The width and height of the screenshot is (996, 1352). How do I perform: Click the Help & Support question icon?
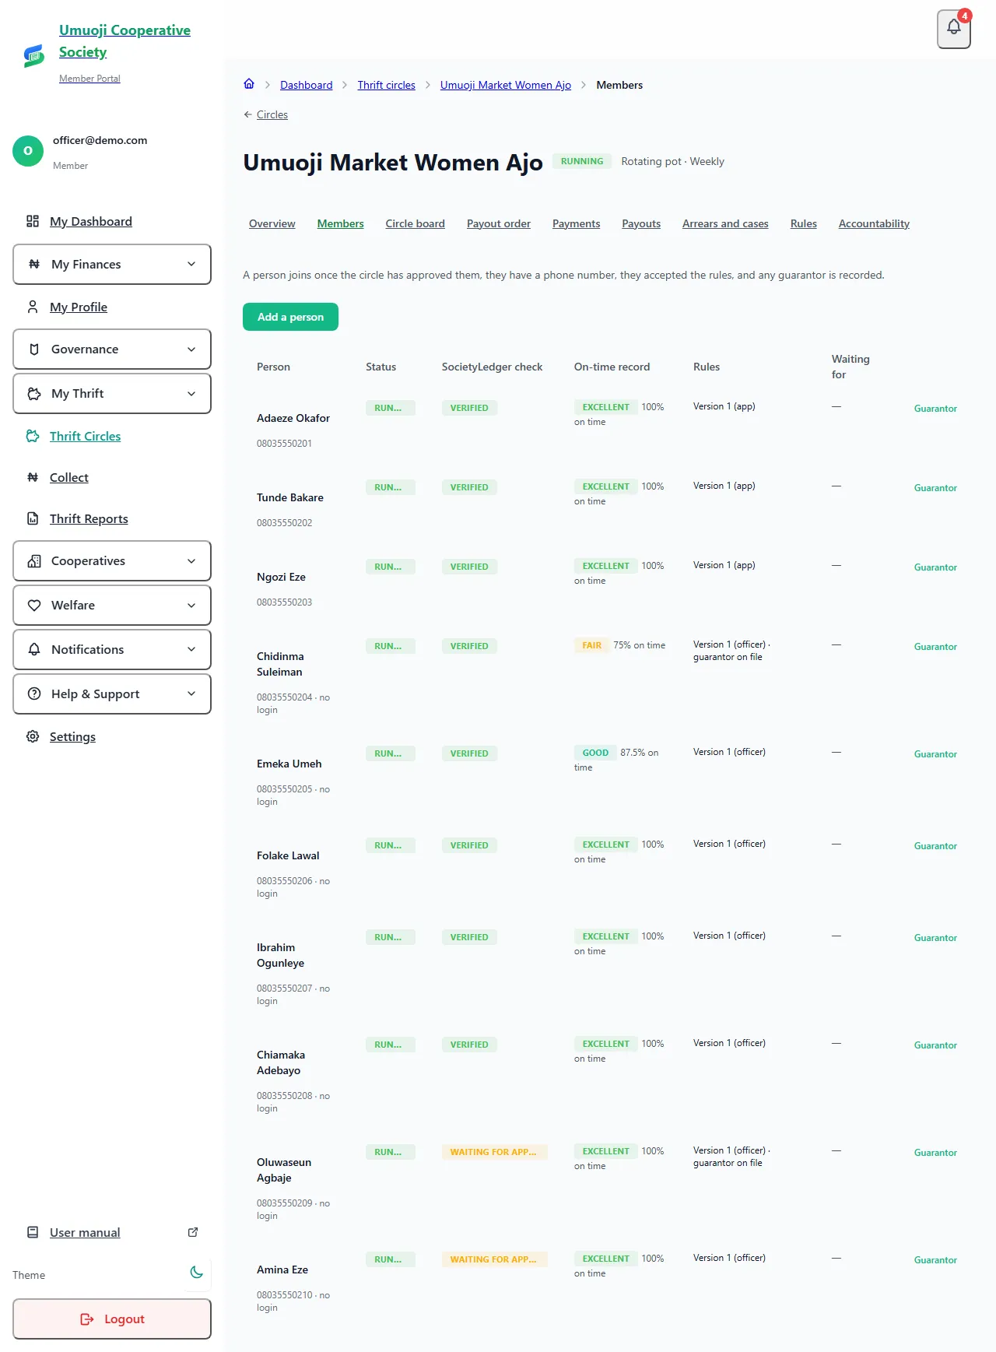pos(34,694)
